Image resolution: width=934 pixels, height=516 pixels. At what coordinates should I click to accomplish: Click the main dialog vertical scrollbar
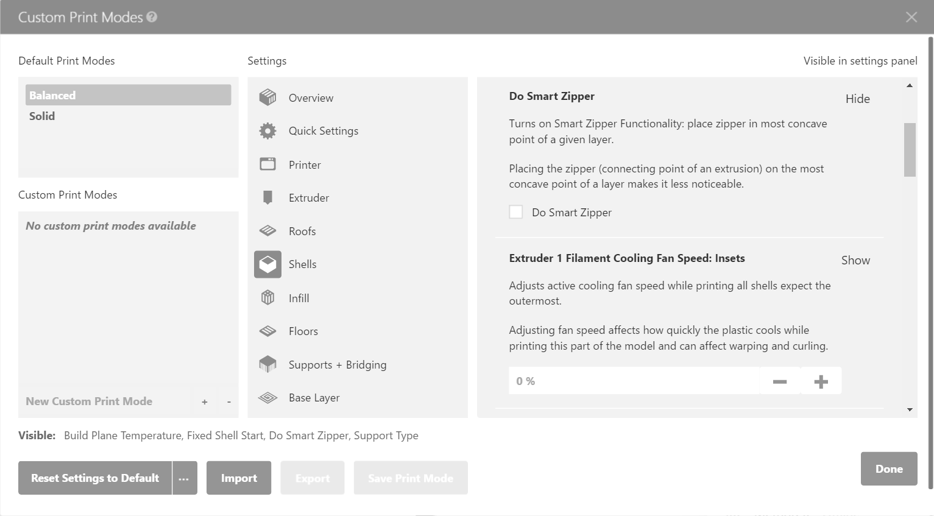point(930,263)
